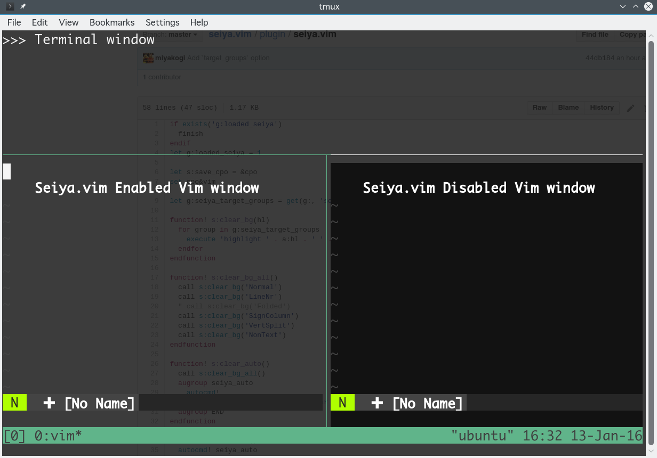Viewport: 657px width, 458px height.
Task: Click the "ubuntu" hostname in tmux status bar
Action: click(482, 436)
